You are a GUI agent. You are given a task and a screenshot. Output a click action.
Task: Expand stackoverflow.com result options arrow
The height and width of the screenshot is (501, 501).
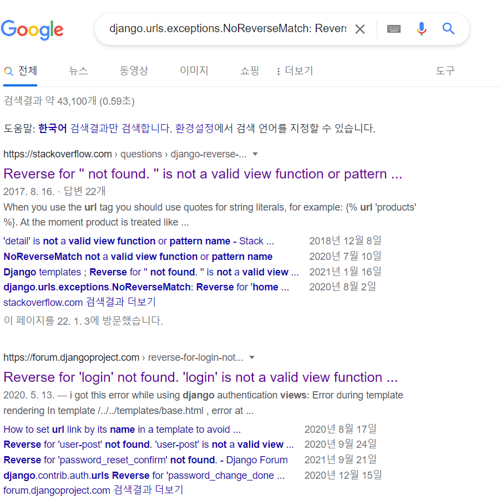click(255, 154)
